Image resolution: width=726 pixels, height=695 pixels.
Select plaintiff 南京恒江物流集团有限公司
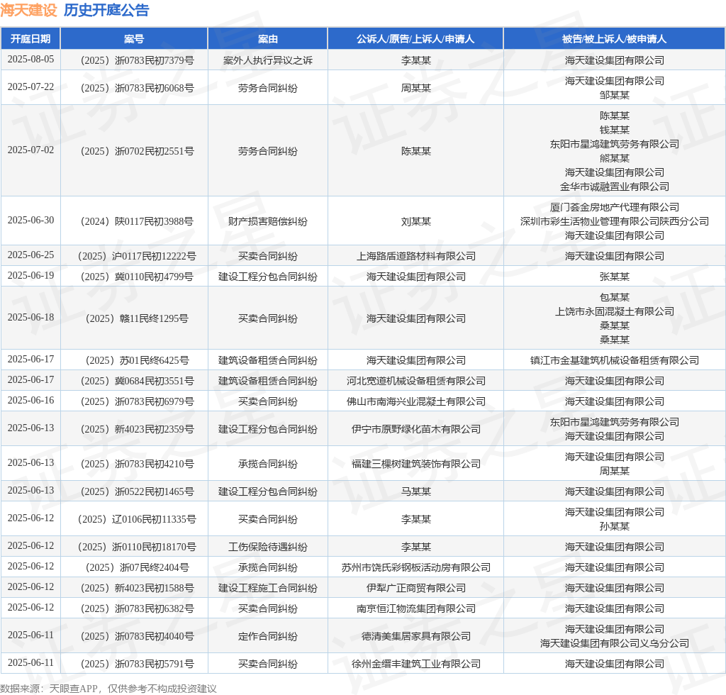pos(415,608)
